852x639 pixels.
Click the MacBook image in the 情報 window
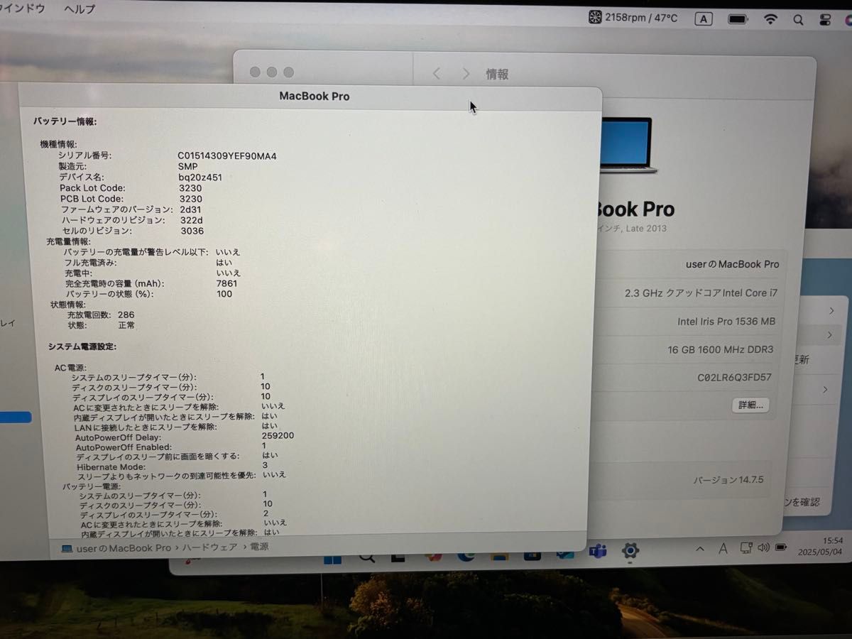click(628, 145)
